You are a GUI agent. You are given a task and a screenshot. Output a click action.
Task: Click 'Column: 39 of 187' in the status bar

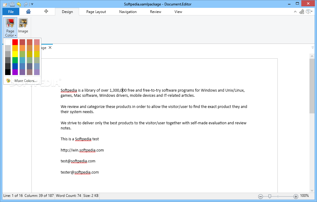[x=39, y=196]
